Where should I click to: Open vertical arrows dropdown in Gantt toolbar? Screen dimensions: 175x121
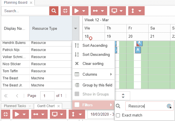(x=80, y=114)
